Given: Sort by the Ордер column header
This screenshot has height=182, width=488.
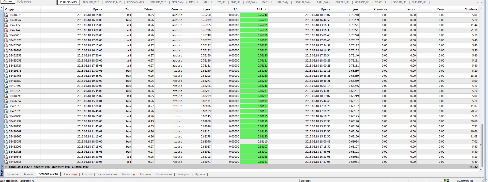Looking at the screenshot, I should tap(22, 9).
